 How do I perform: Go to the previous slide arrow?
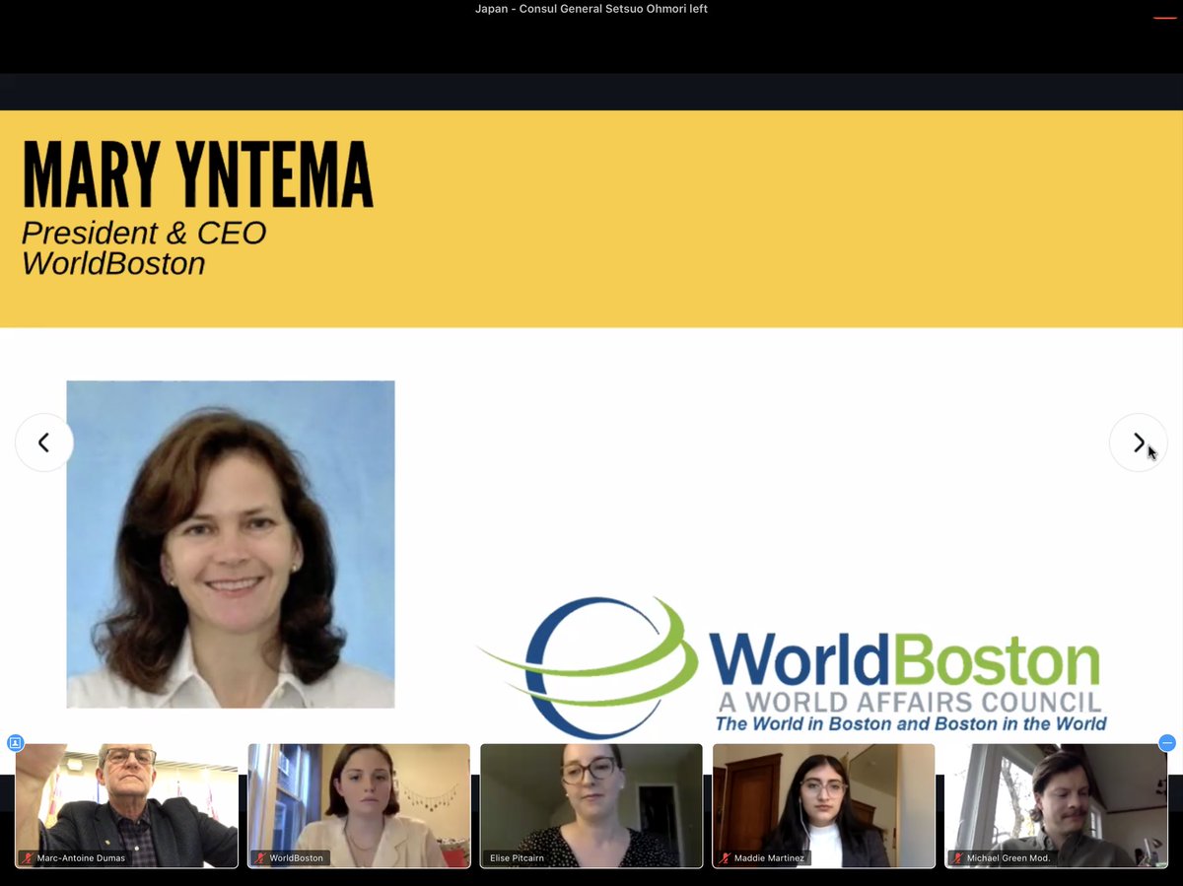tap(44, 443)
